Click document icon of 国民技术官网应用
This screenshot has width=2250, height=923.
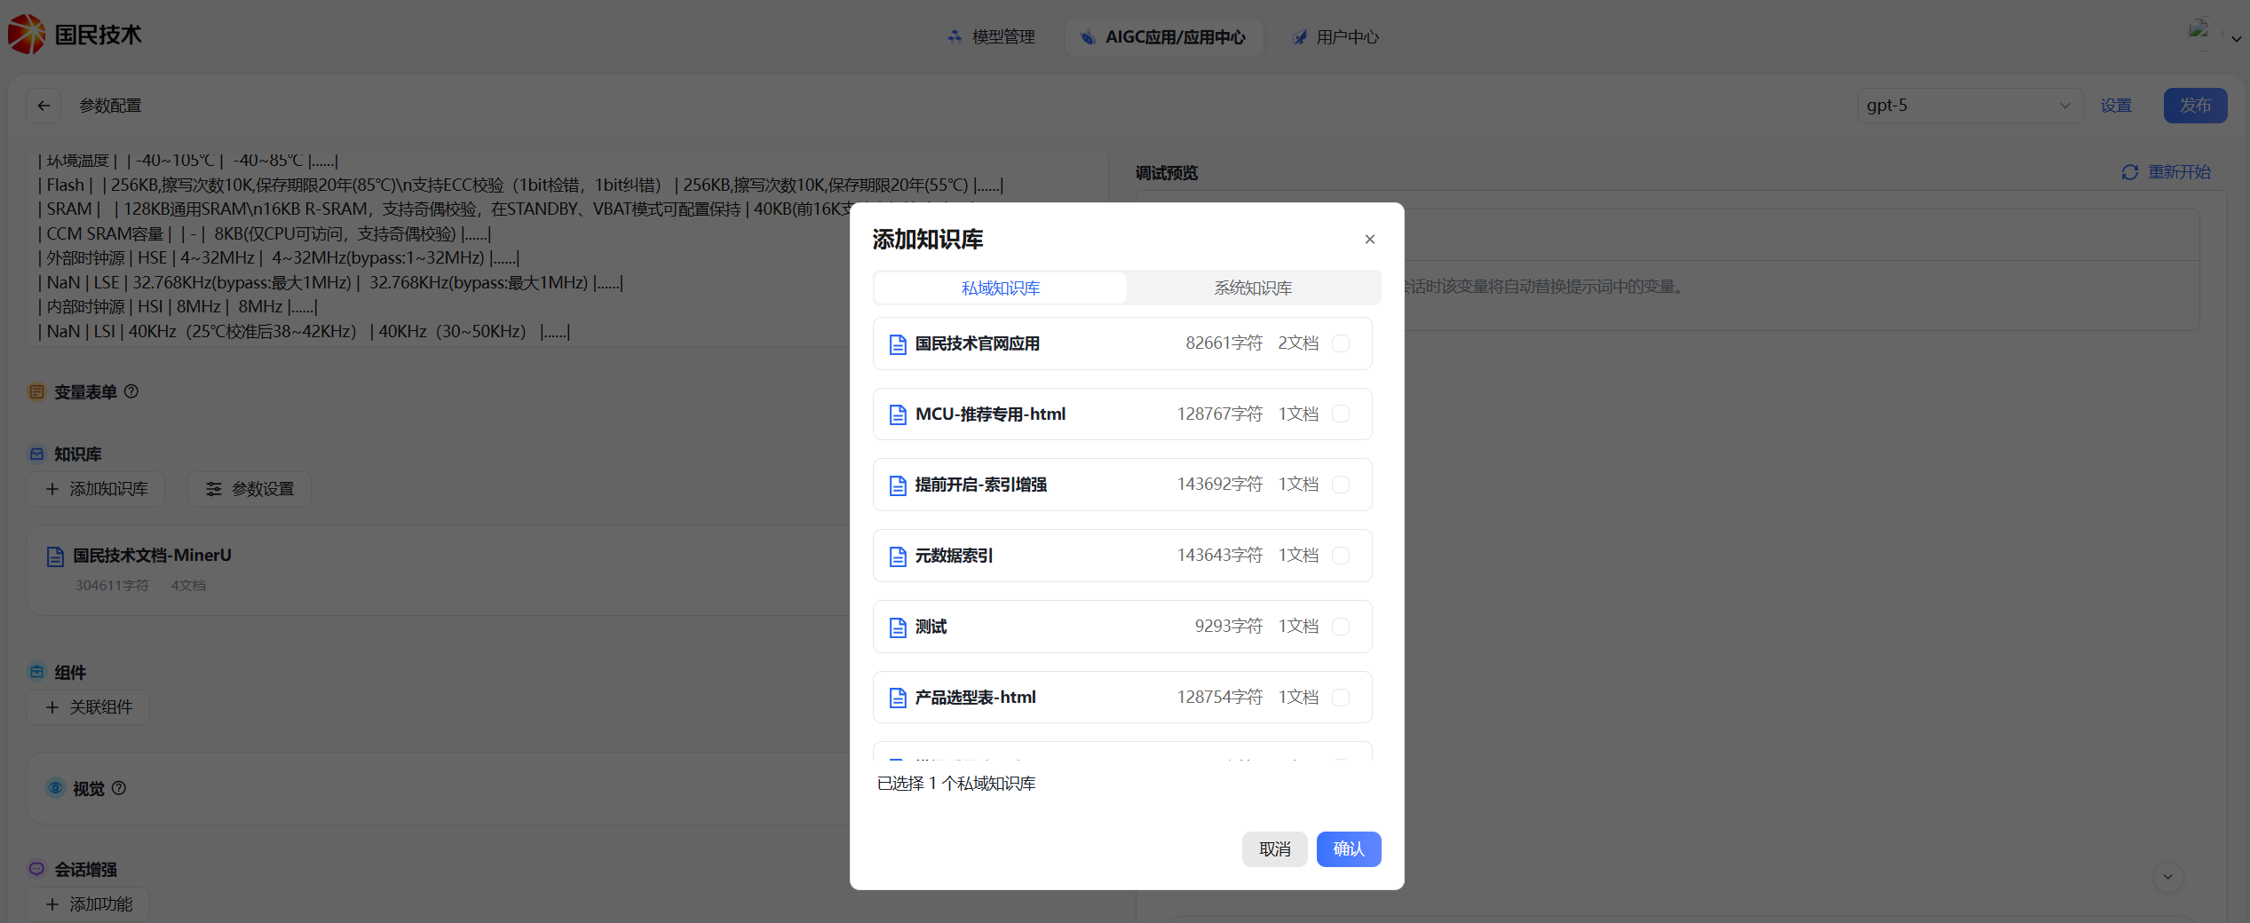click(898, 344)
